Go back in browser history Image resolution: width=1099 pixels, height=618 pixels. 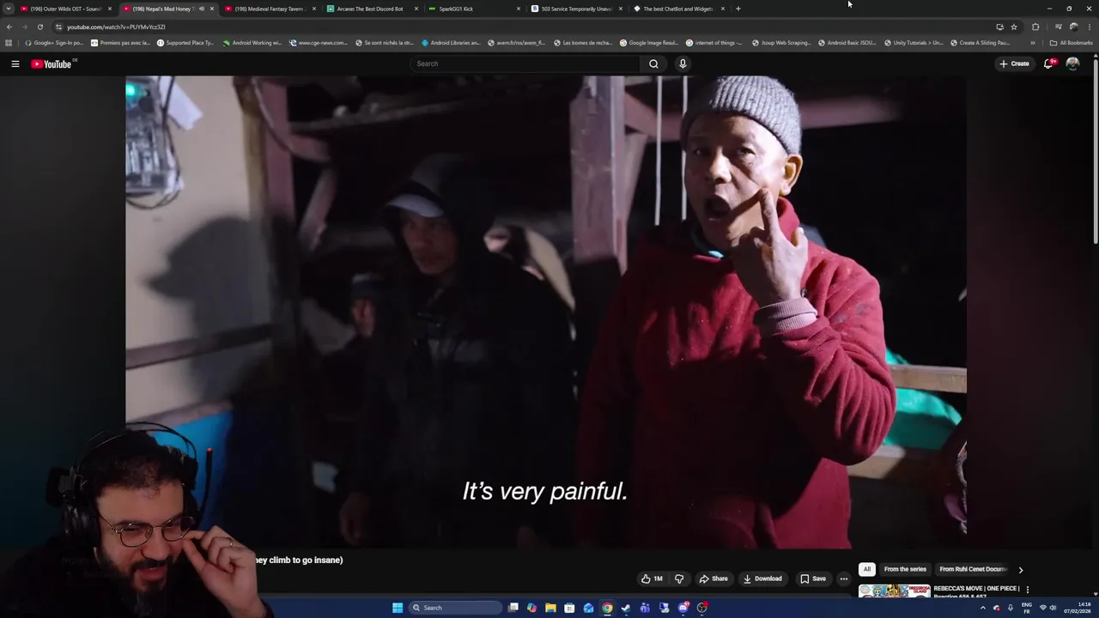(9, 27)
